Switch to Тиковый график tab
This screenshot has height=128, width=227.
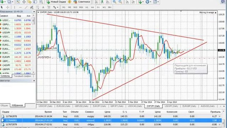coord(22,76)
